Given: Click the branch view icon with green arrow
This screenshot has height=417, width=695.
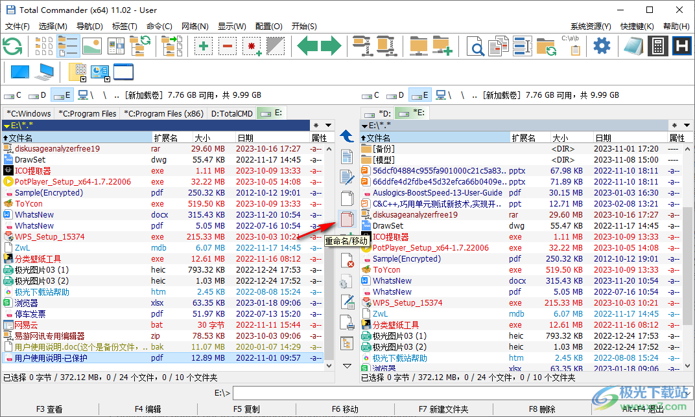Looking at the screenshot, I should [x=172, y=46].
